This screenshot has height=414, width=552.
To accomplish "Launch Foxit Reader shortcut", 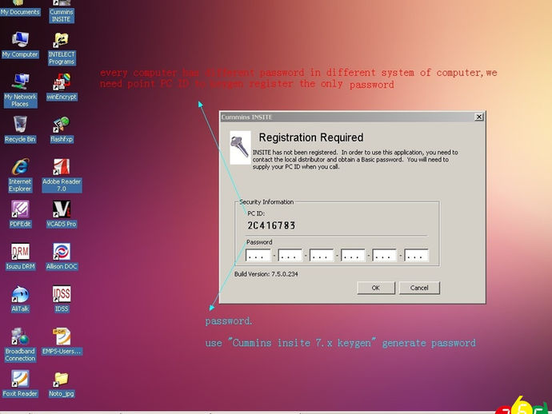I will tap(20, 384).
